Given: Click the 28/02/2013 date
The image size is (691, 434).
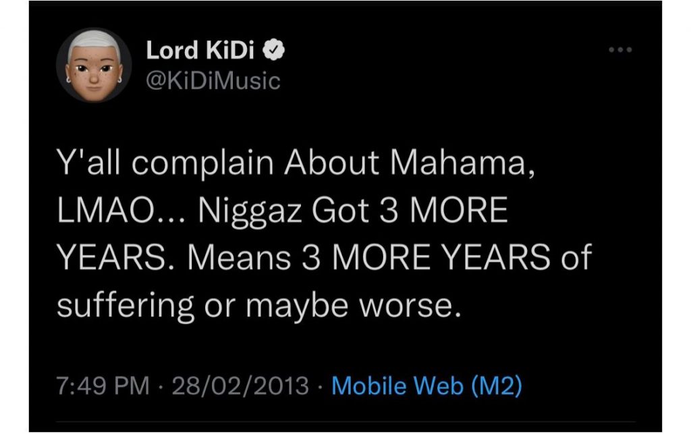Looking at the screenshot, I should pos(241,386).
